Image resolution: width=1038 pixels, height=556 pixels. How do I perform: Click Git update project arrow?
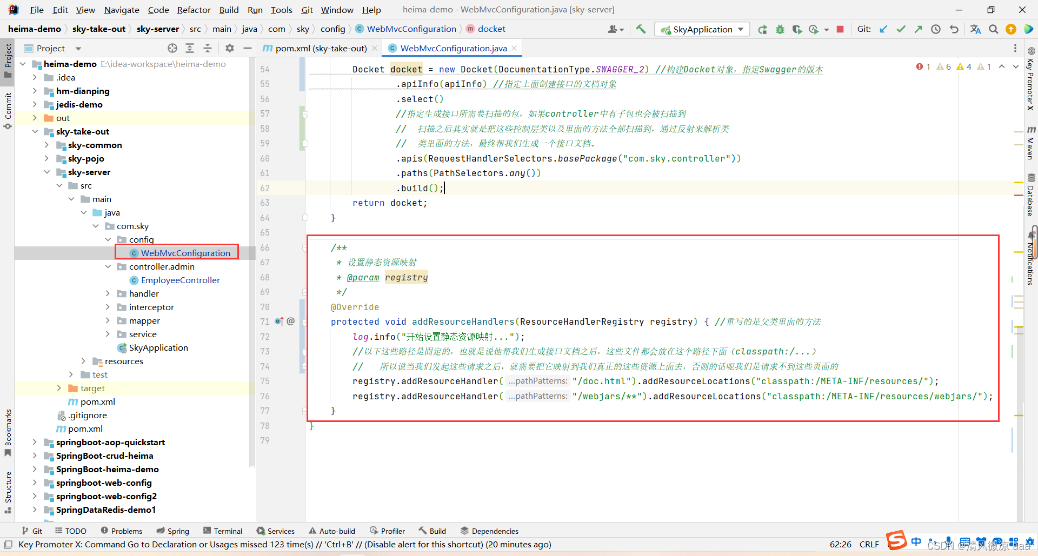[883, 29]
